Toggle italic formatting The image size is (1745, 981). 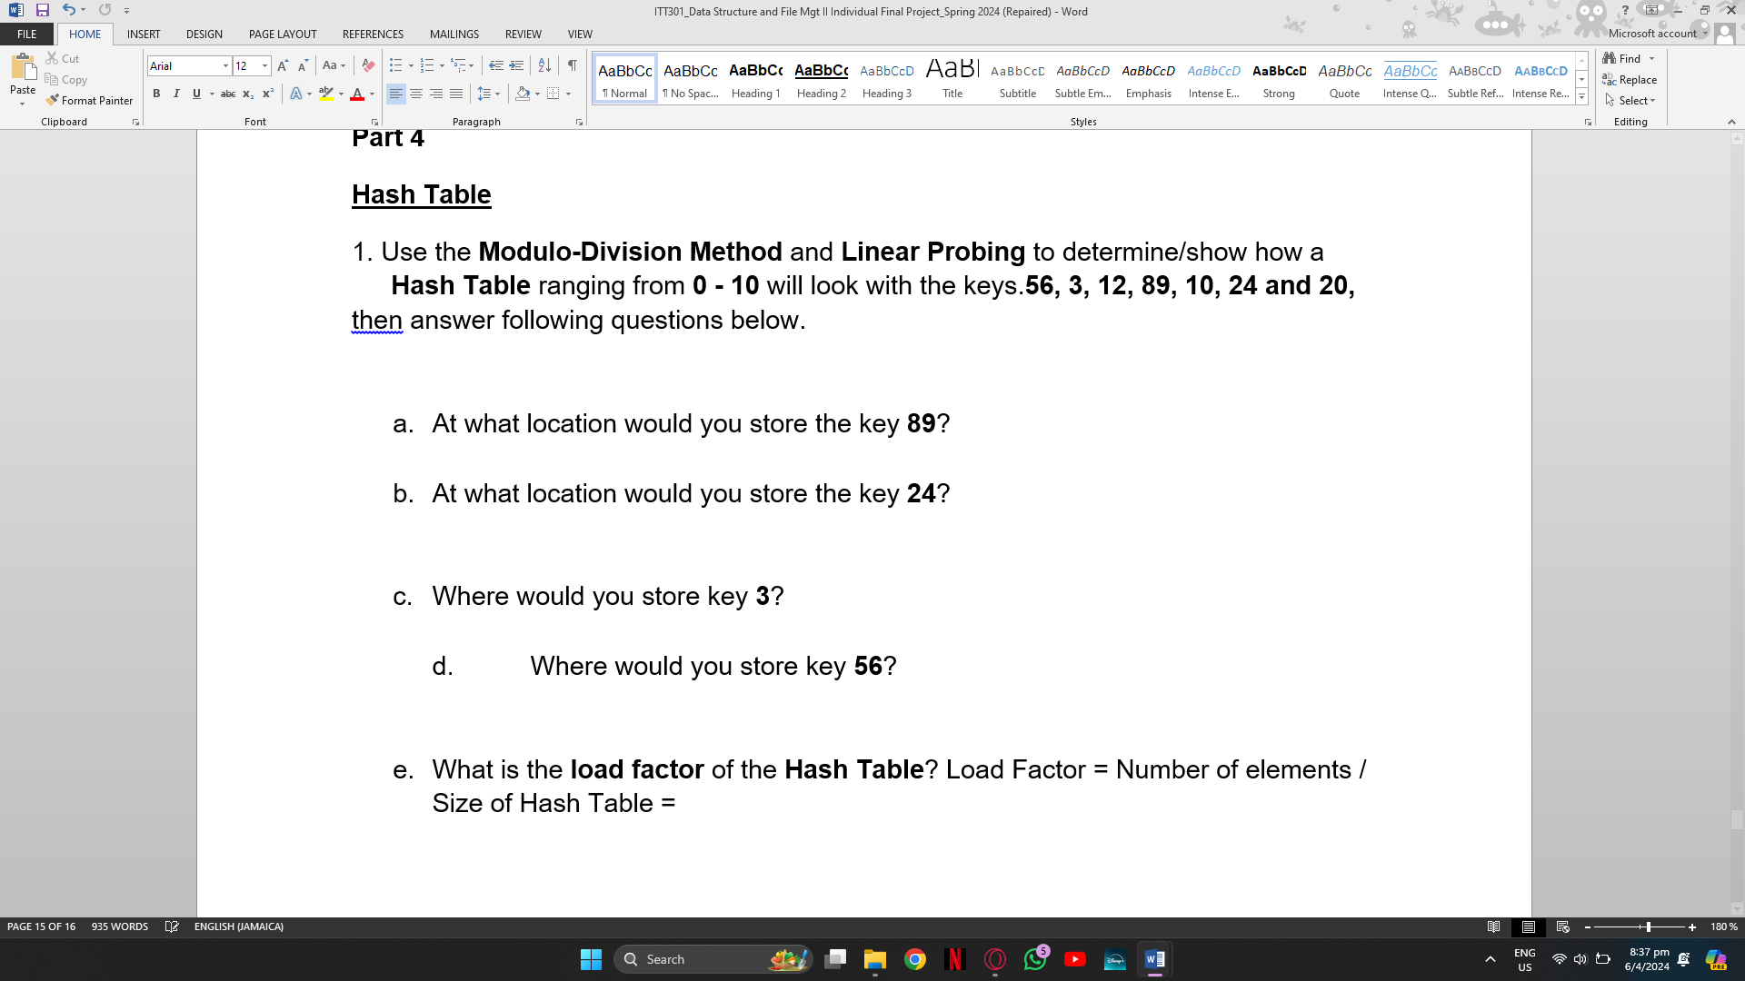[176, 94]
